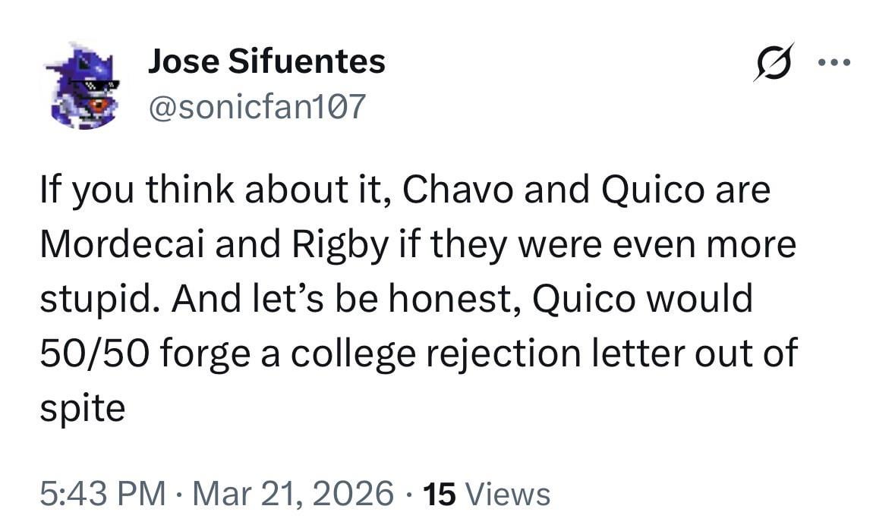Screen dimensions: 895x531
Task: Click the @sonicfan107 handle
Action: tap(256, 108)
